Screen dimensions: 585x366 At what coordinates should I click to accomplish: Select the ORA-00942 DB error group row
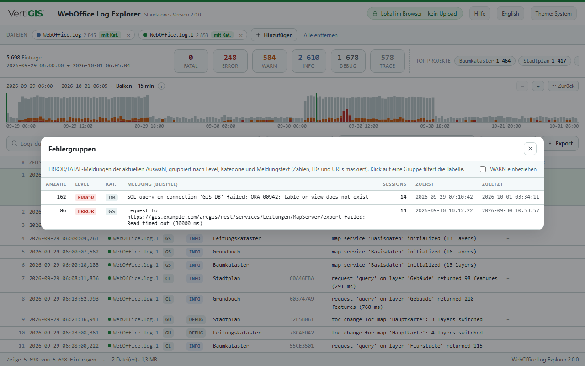(x=292, y=197)
